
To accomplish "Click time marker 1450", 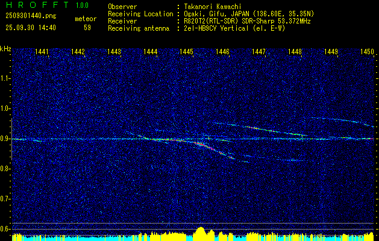I will coord(367,52).
